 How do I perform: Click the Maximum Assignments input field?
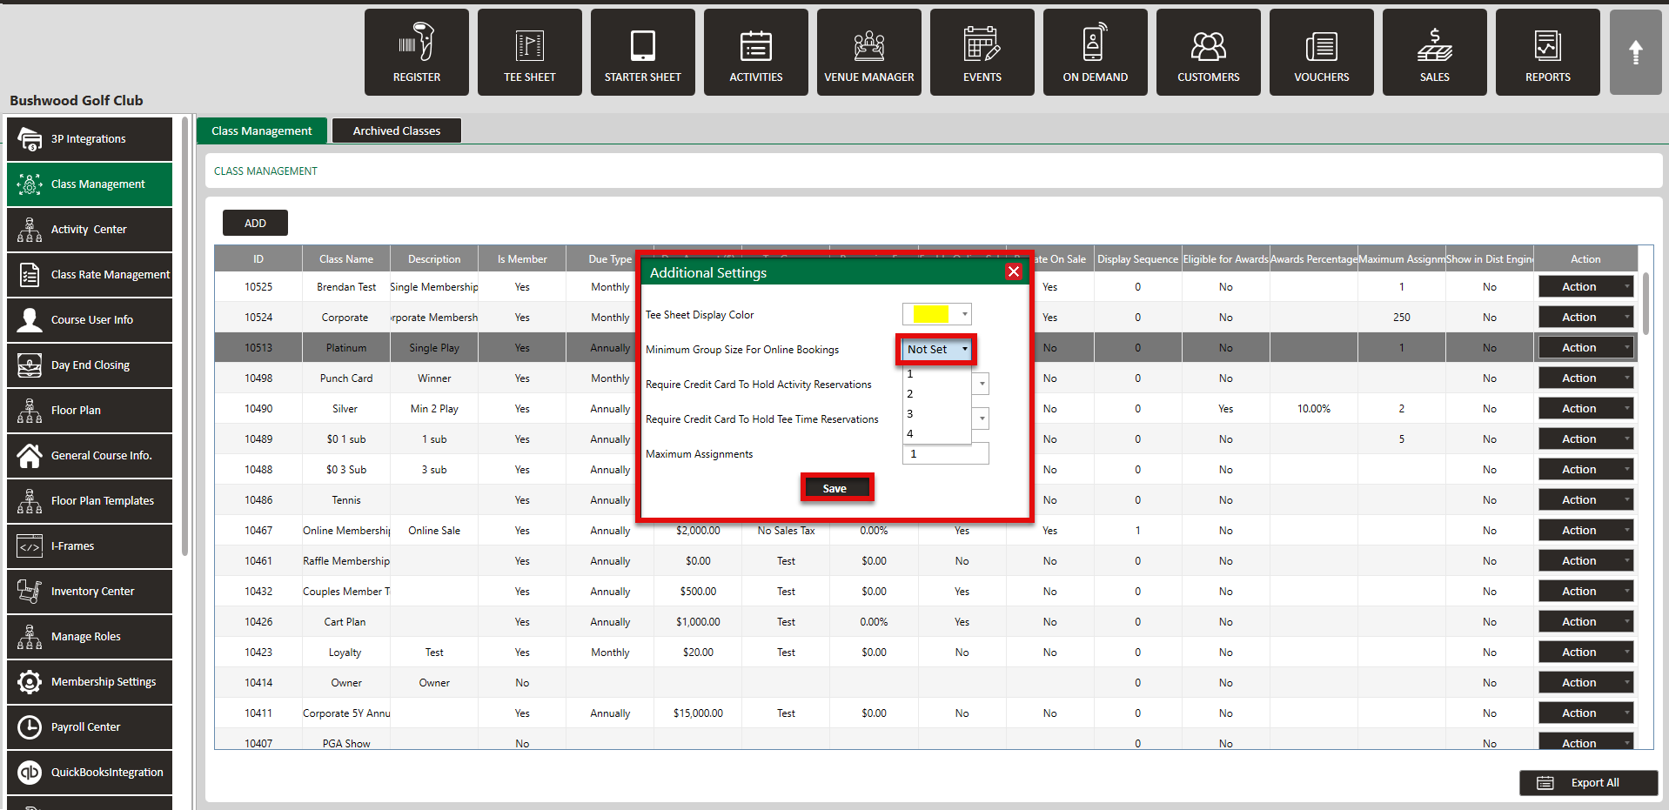[x=946, y=454]
